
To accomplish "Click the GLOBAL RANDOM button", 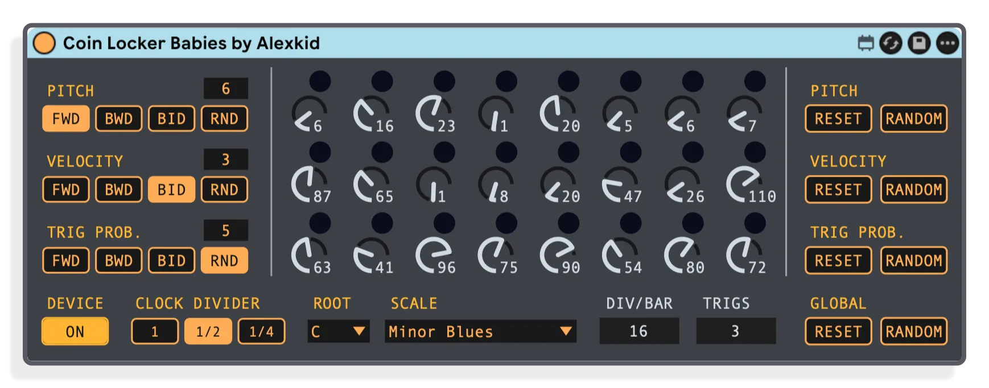I will pos(914,332).
